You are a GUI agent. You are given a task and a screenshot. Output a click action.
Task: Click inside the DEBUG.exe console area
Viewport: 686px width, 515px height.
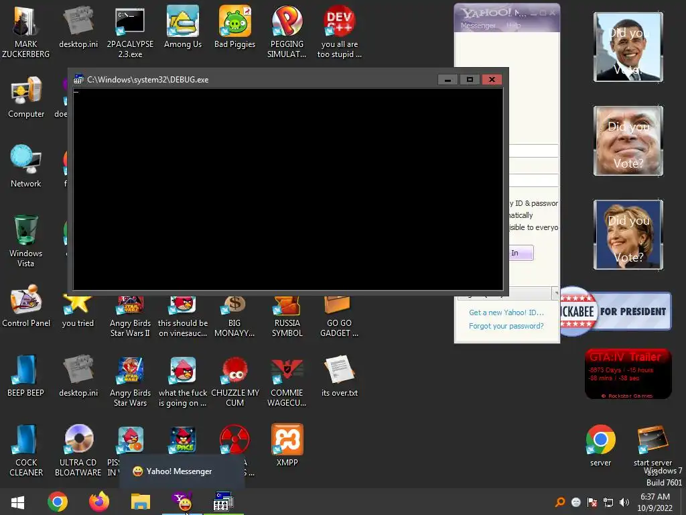pos(288,189)
